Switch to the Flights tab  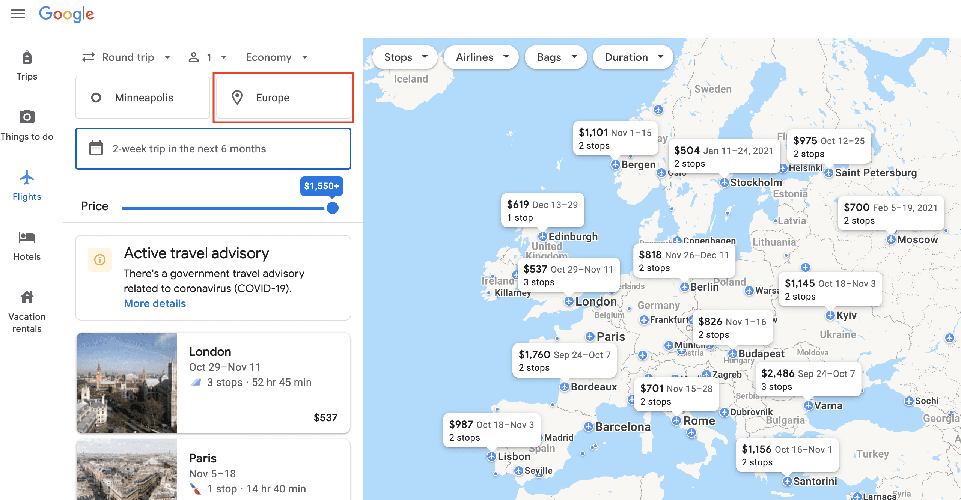click(x=27, y=185)
